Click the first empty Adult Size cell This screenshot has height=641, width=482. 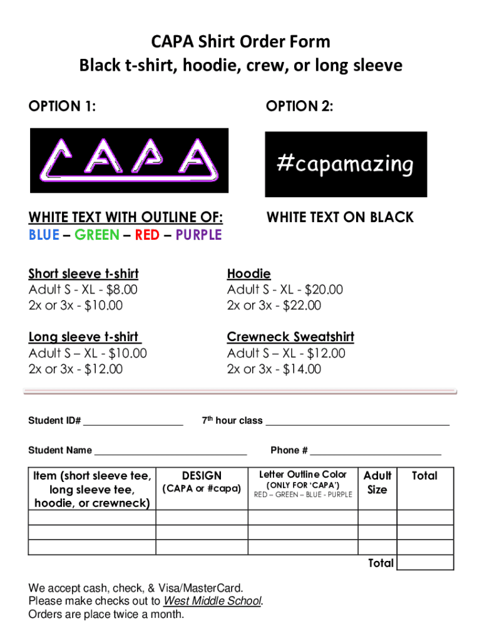click(x=377, y=518)
